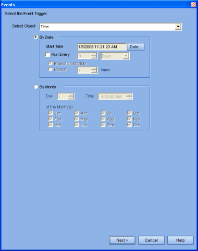
Task: Click the Start Time field
Action: pos(102,47)
